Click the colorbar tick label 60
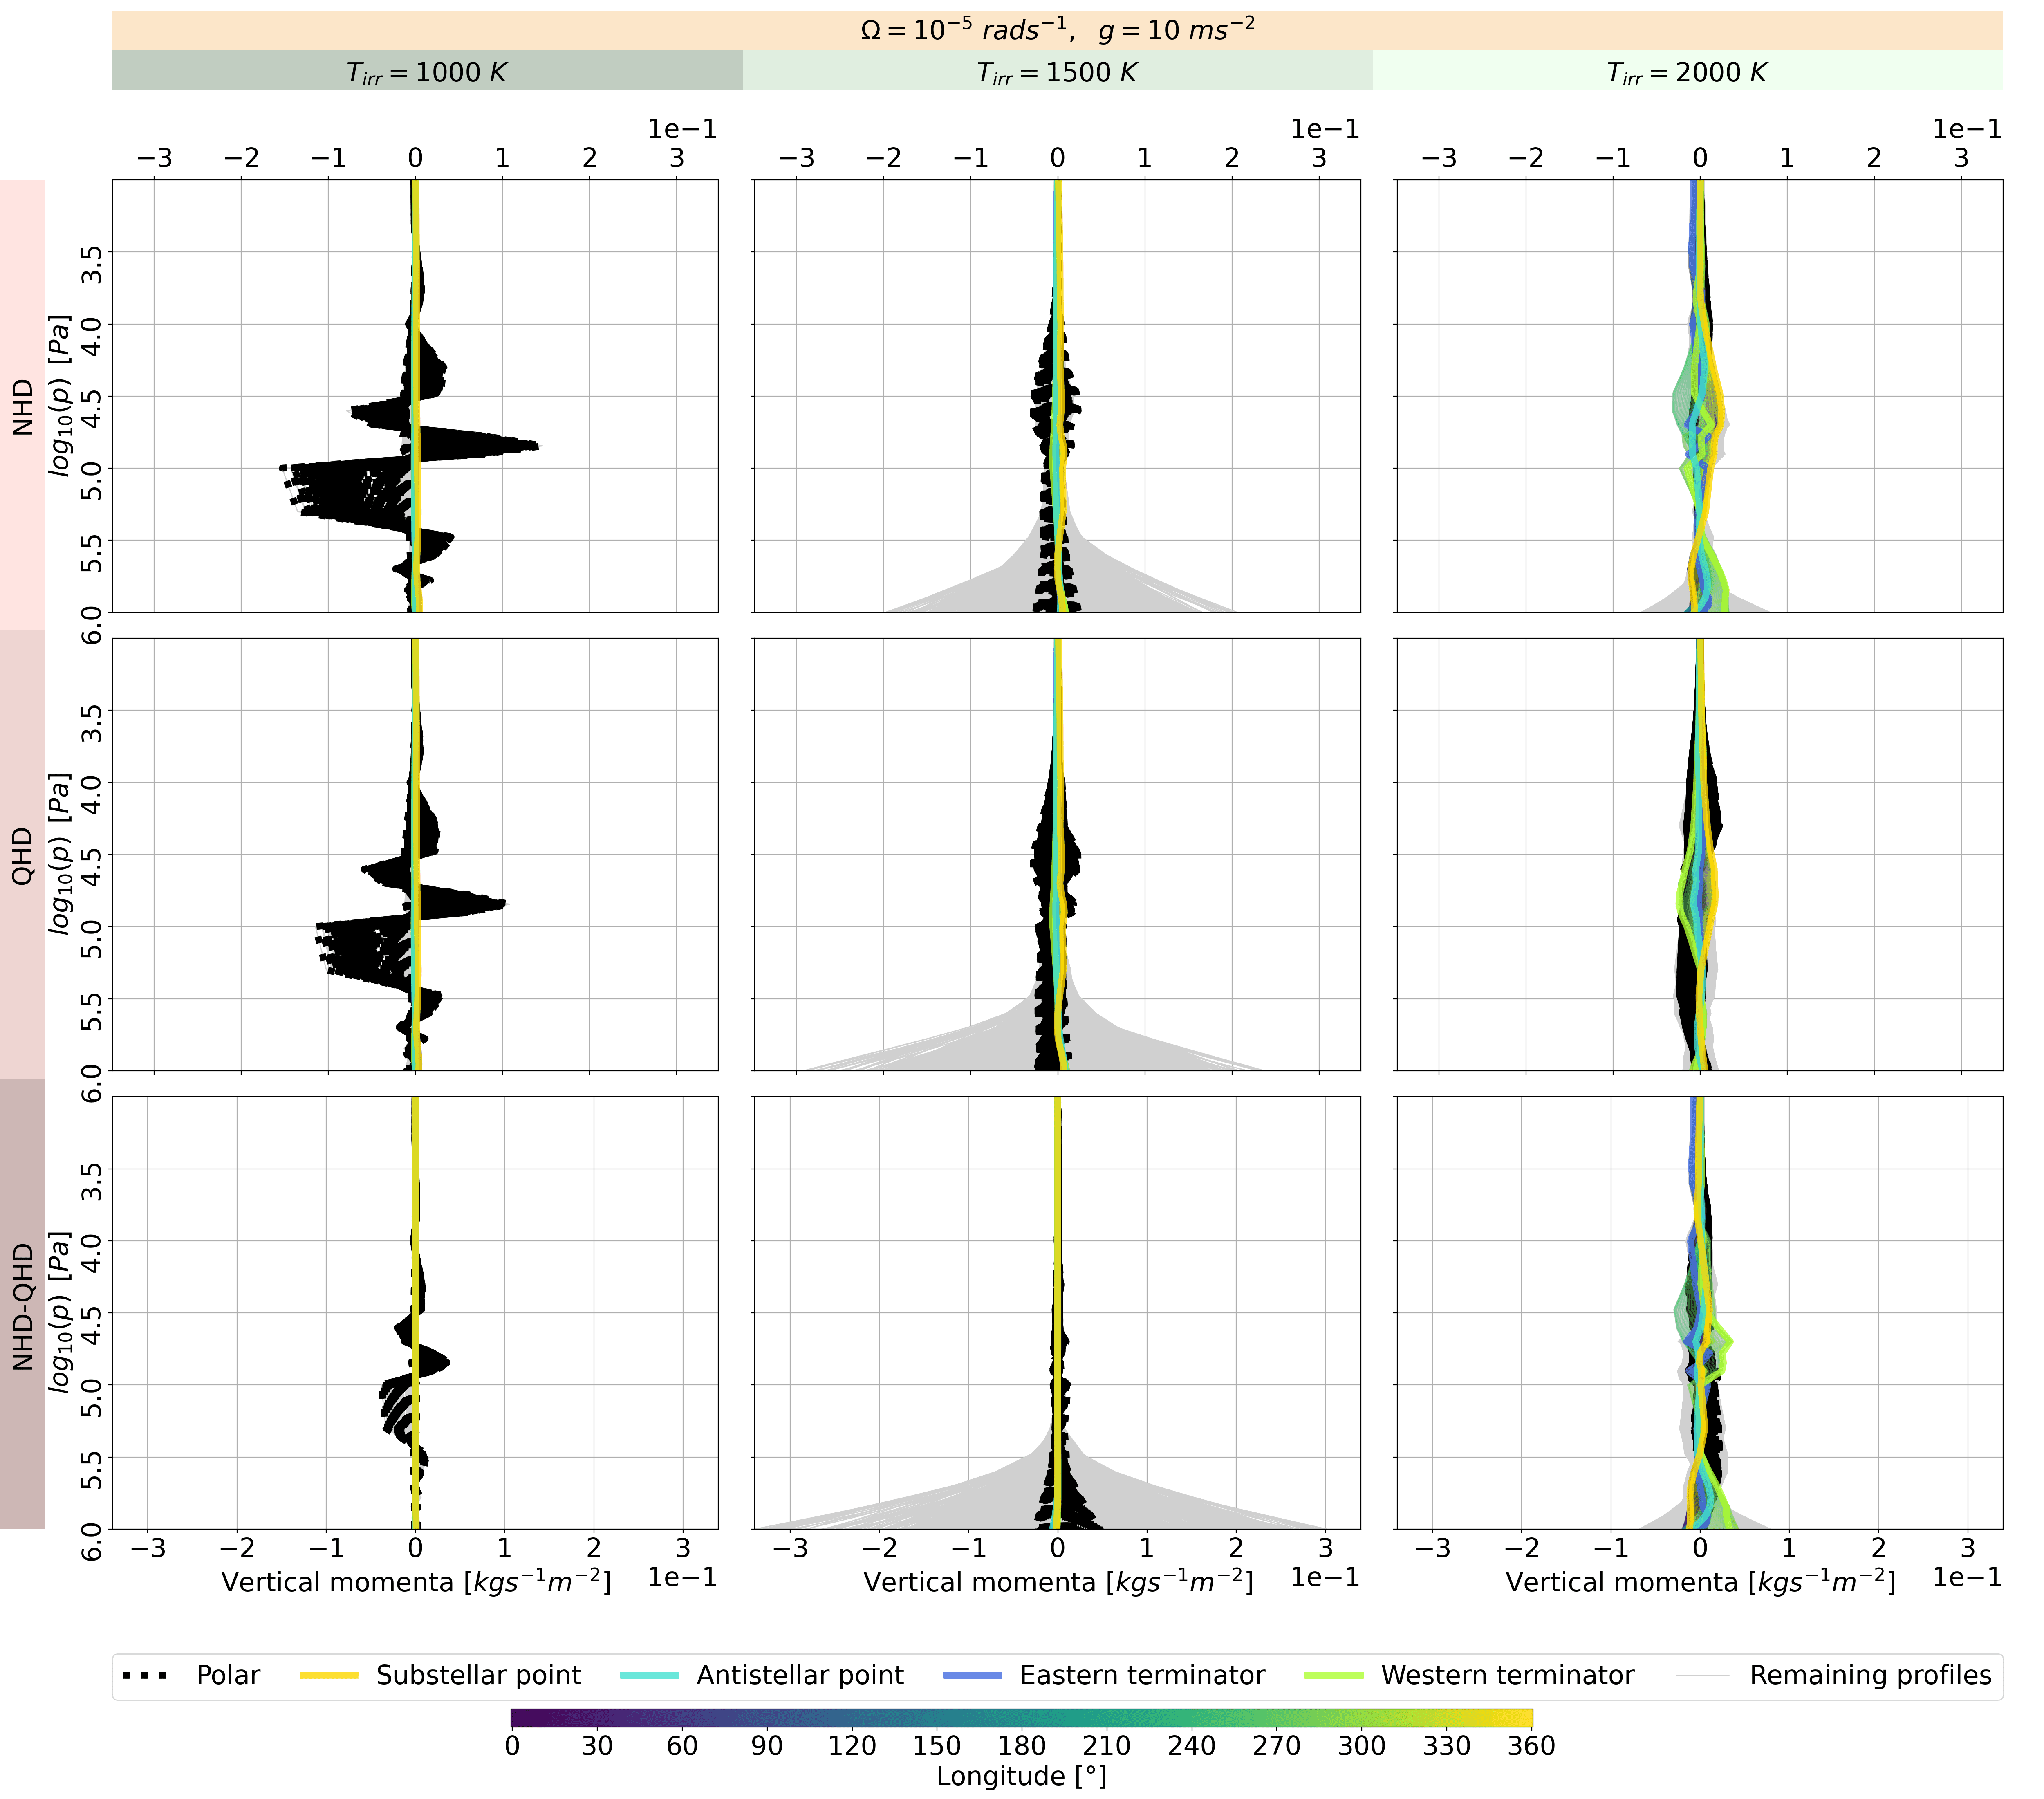Viewport: 2044px width, 1799px height. click(682, 1746)
